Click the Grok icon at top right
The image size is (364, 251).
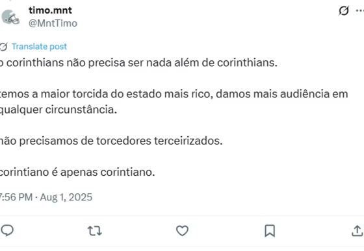coord(344,10)
